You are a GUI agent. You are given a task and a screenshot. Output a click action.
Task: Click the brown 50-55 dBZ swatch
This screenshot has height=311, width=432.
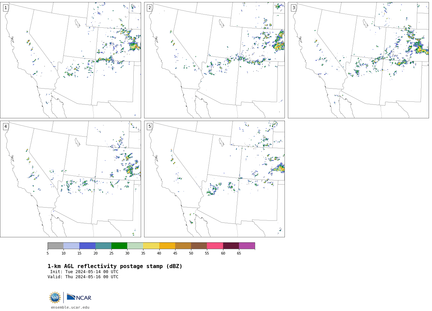click(199, 246)
